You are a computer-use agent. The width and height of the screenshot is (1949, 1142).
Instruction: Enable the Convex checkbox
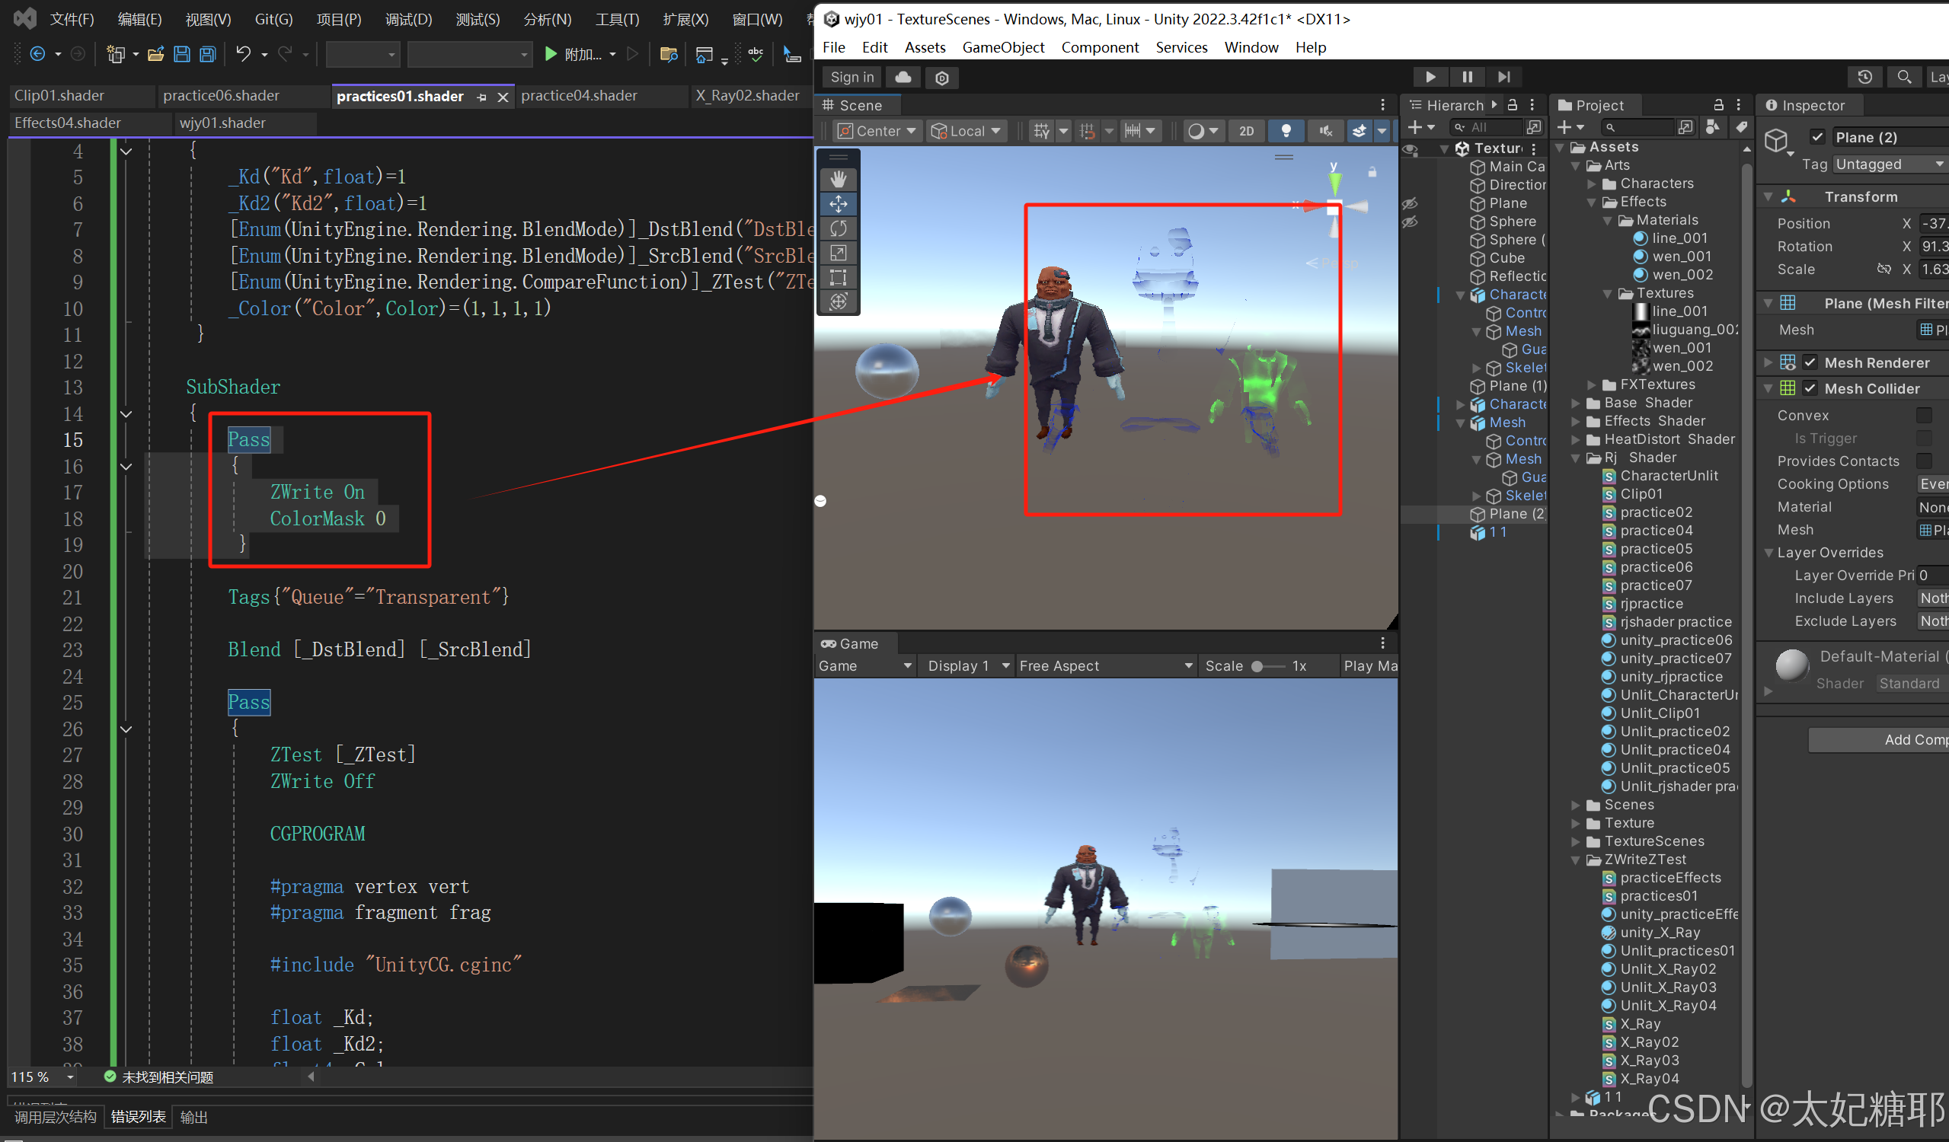tap(1923, 415)
